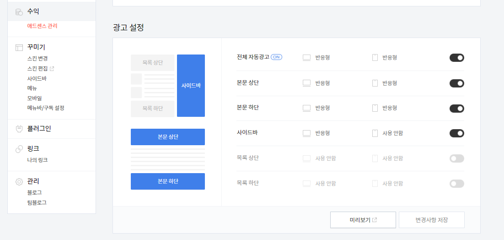Open 꾸미기 menu section

tap(36, 47)
